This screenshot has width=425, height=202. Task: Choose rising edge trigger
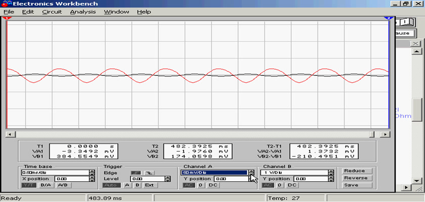coord(136,173)
